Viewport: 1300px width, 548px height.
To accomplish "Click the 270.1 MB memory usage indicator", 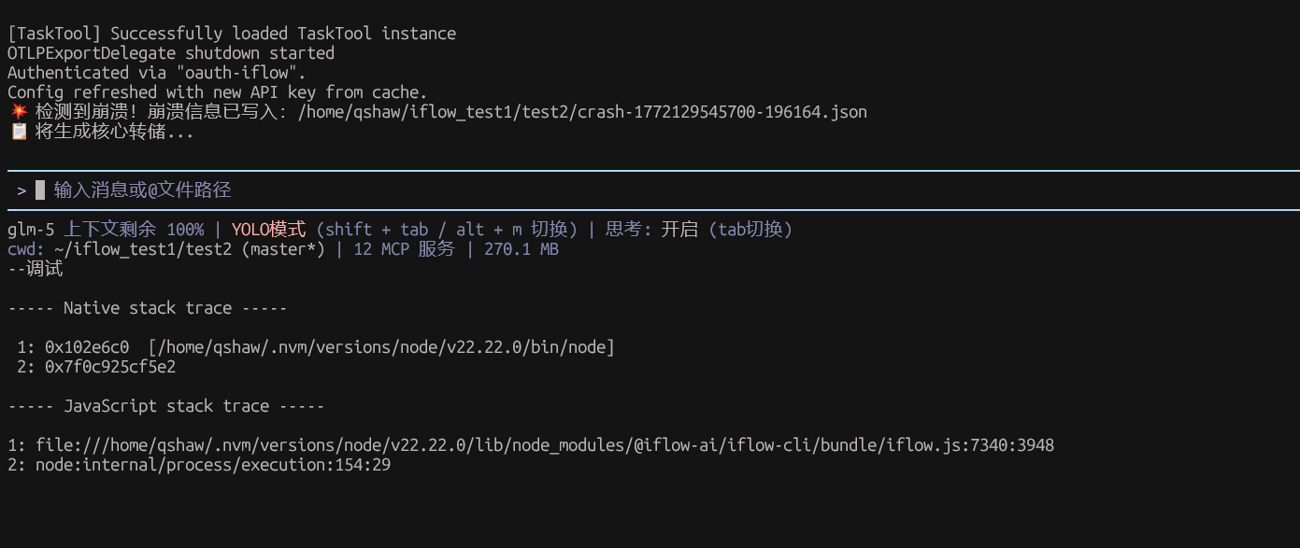I will [x=521, y=249].
